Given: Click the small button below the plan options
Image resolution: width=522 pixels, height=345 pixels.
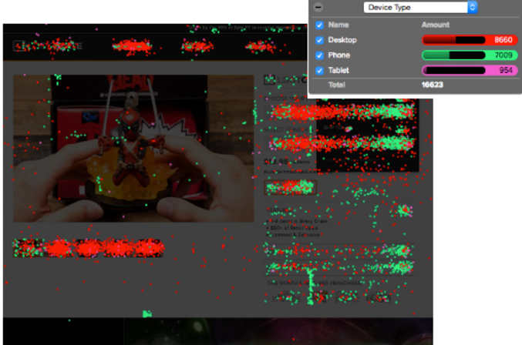Looking at the screenshot, I should [290, 187].
